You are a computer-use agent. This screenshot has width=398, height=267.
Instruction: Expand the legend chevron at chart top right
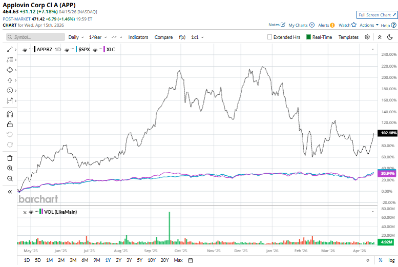click(373, 49)
